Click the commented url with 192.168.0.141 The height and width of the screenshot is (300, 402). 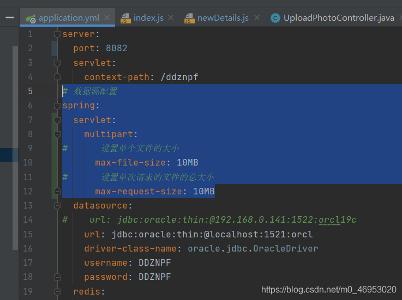point(223,220)
